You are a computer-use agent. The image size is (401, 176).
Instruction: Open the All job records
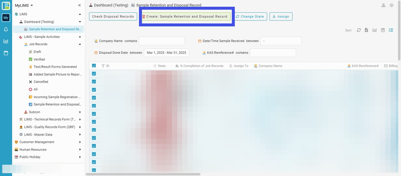tap(36, 90)
